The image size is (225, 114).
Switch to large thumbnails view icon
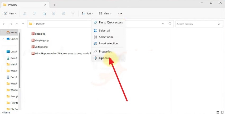click(222, 112)
